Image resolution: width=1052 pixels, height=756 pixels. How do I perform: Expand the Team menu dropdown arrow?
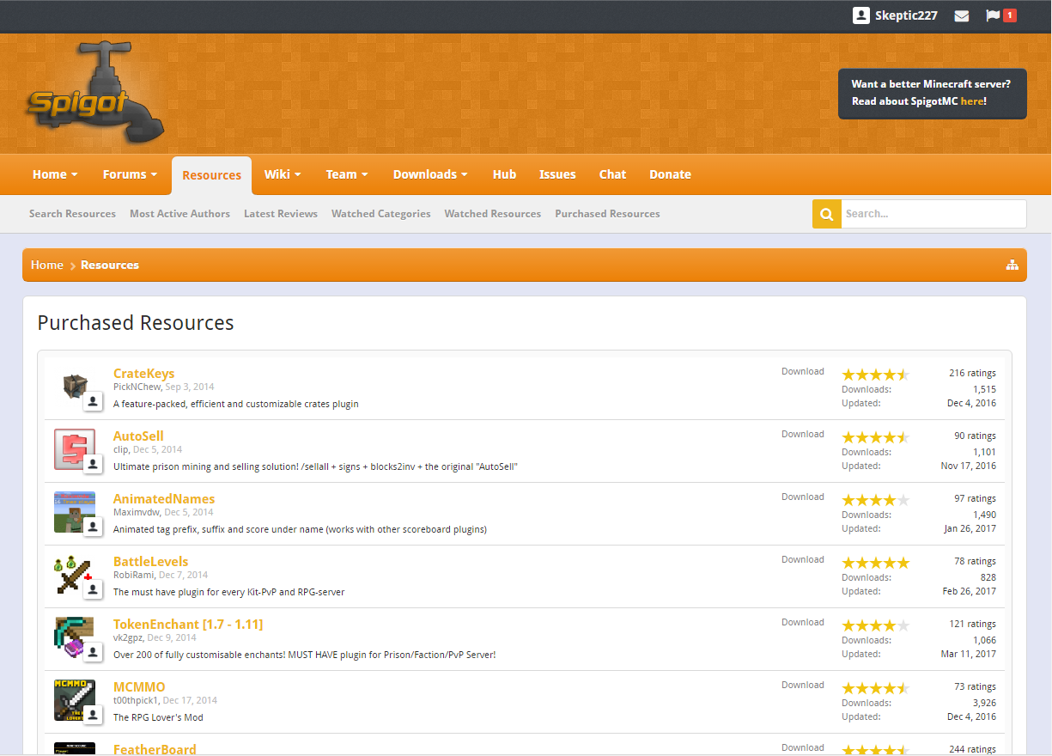click(x=364, y=174)
